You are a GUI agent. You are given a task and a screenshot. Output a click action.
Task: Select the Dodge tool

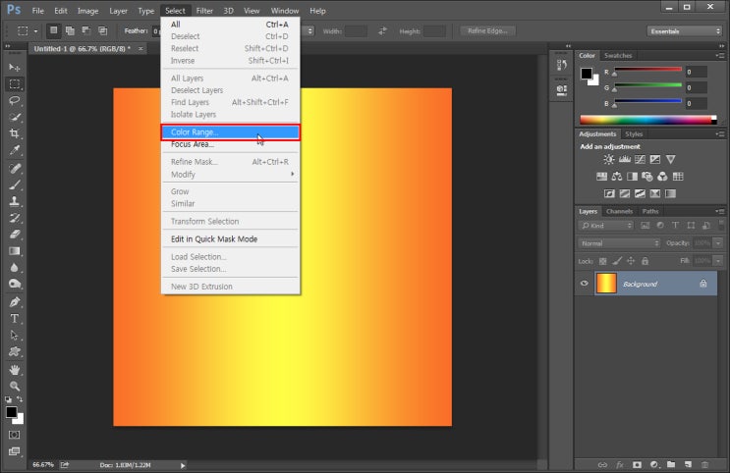coord(15,284)
